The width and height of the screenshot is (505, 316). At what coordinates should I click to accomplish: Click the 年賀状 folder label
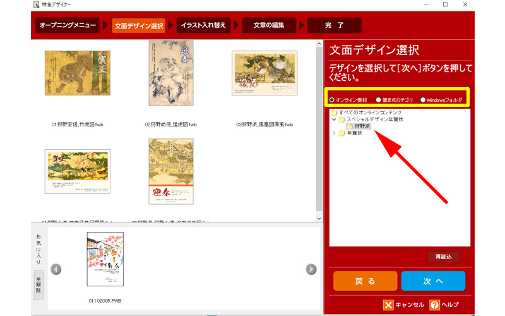tap(355, 133)
